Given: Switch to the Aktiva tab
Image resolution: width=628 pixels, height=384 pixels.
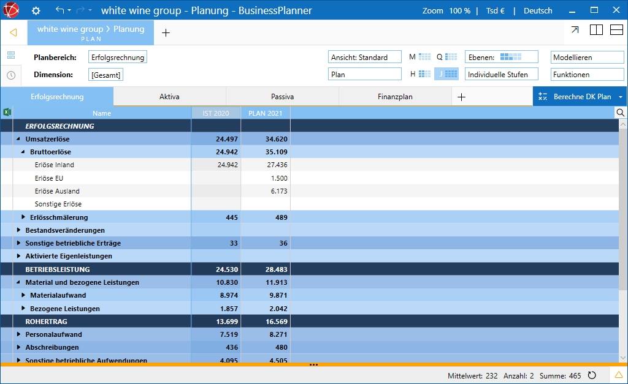Looking at the screenshot, I should 169,97.
